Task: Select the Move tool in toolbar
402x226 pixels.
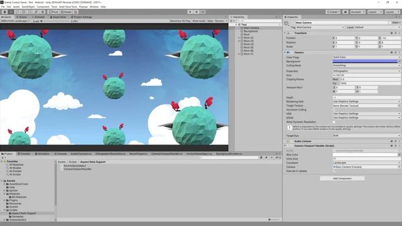Action: (x=11, y=12)
